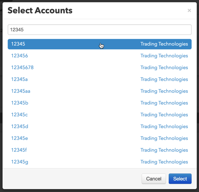Click the Cancel button
199x192 pixels.
click(x=154, y=179)
